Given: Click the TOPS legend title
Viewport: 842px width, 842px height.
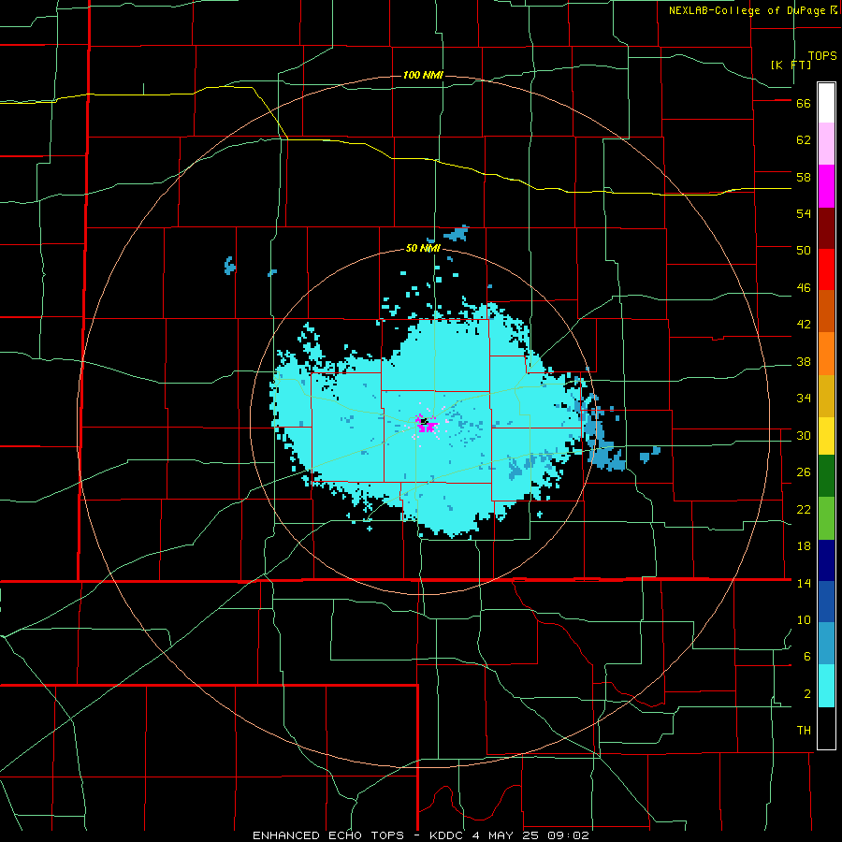Looking at the screenshot, I should (x=822, y=56).
